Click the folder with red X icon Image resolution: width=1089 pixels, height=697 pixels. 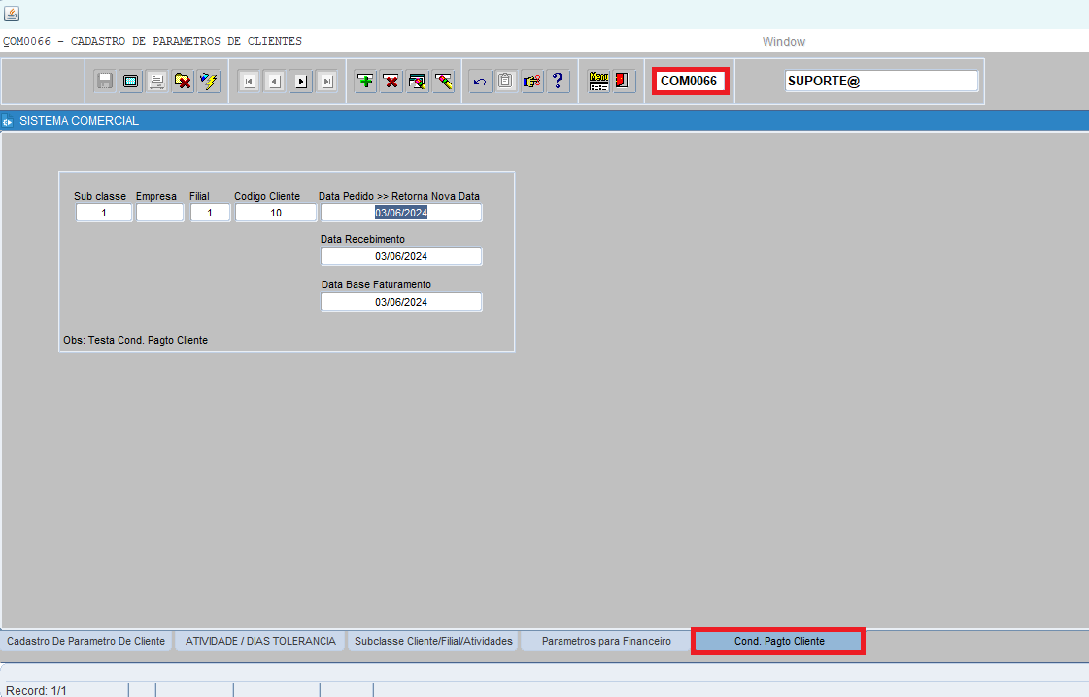183,82
